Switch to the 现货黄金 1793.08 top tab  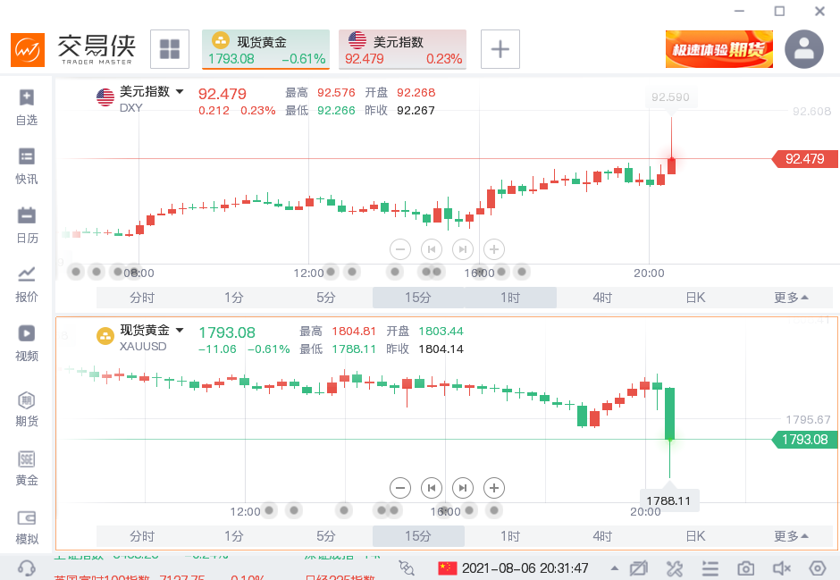click(x=265, y=49)
